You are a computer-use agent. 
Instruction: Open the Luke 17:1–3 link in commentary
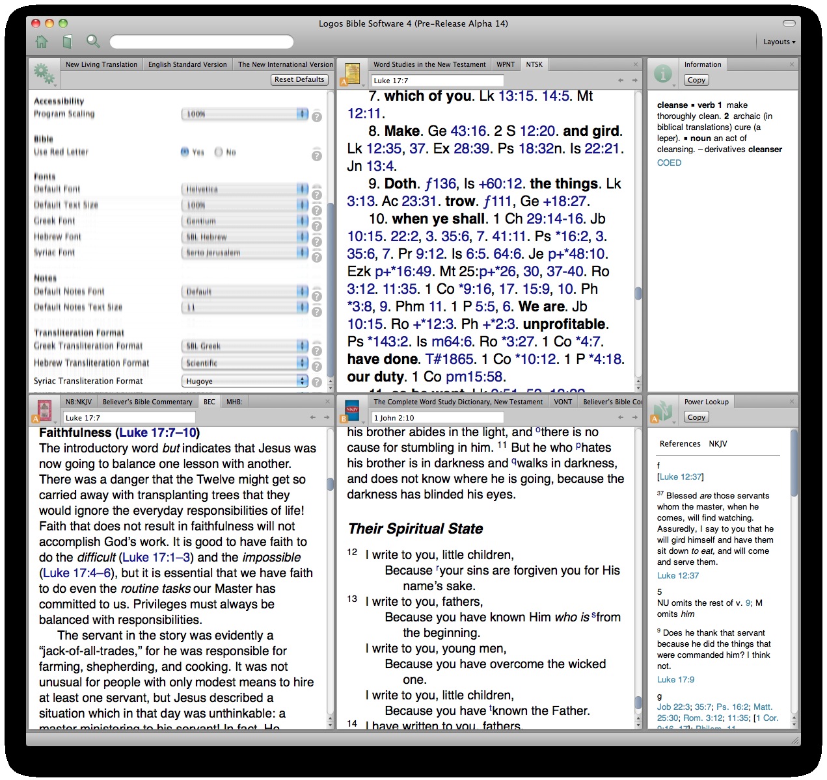pos(156,557)
